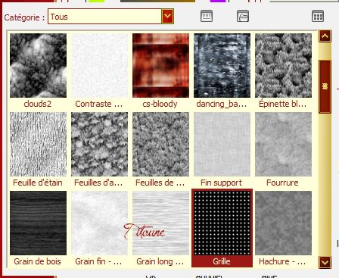Click the vertical scrollbar thumb
The width and height of the screenshot is (339, 278).
click(x=325, y=86)
